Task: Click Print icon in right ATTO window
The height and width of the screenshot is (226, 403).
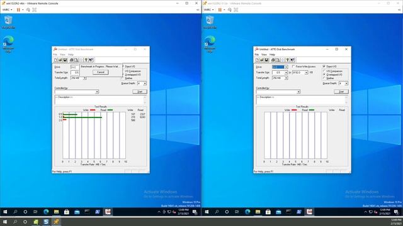Action: pos(273,60)
